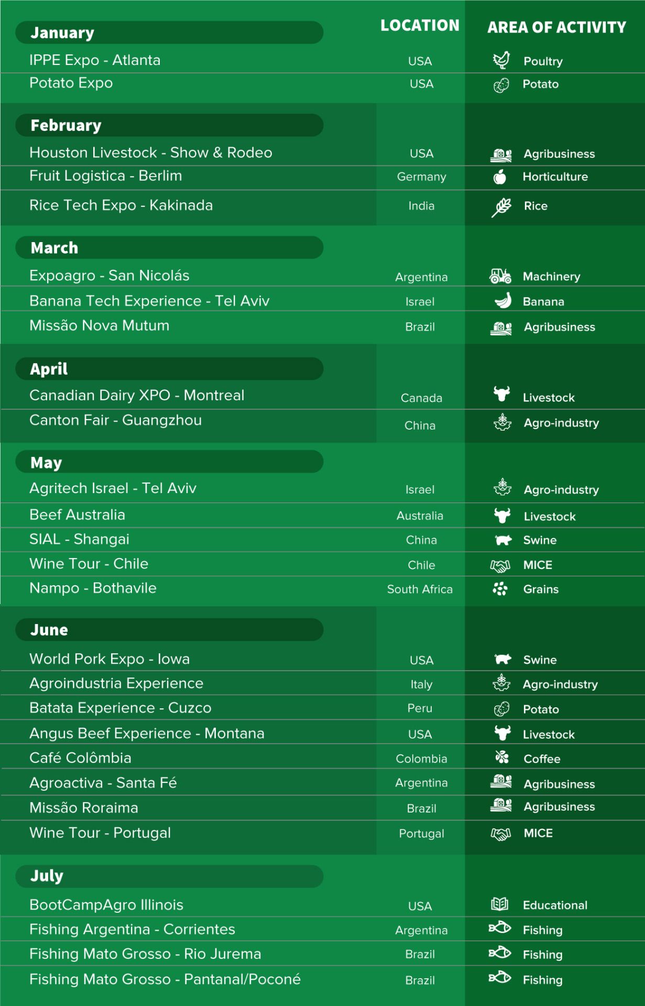Open Banana Tech Experience - Tel Aviv
Viewport: 645px width, 1006px height.
tap(149, 301)
